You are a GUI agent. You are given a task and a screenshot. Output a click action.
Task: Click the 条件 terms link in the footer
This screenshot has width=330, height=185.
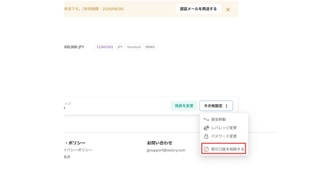67,157
